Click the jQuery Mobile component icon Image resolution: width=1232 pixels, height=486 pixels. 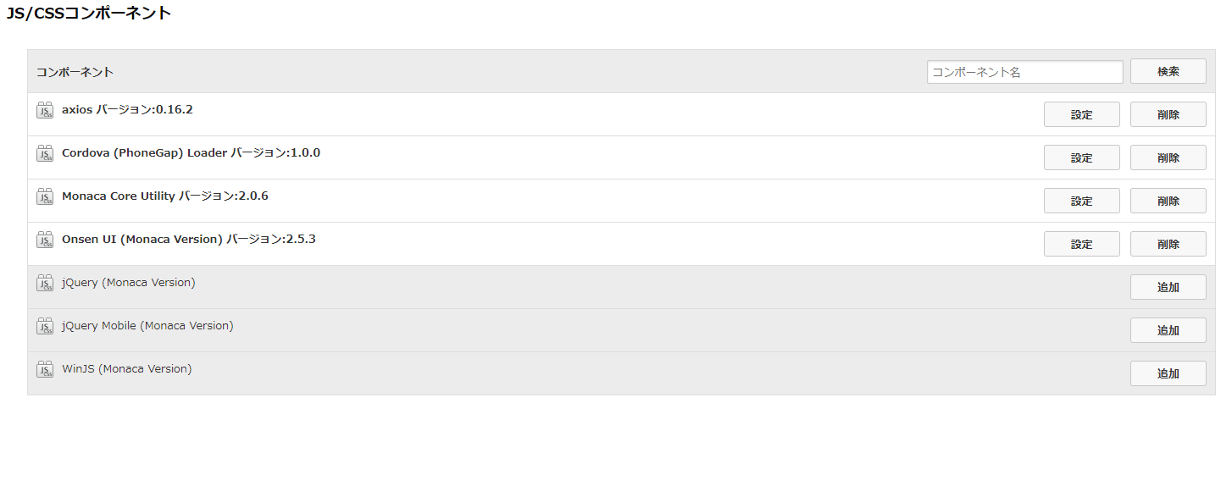[45, 326]
